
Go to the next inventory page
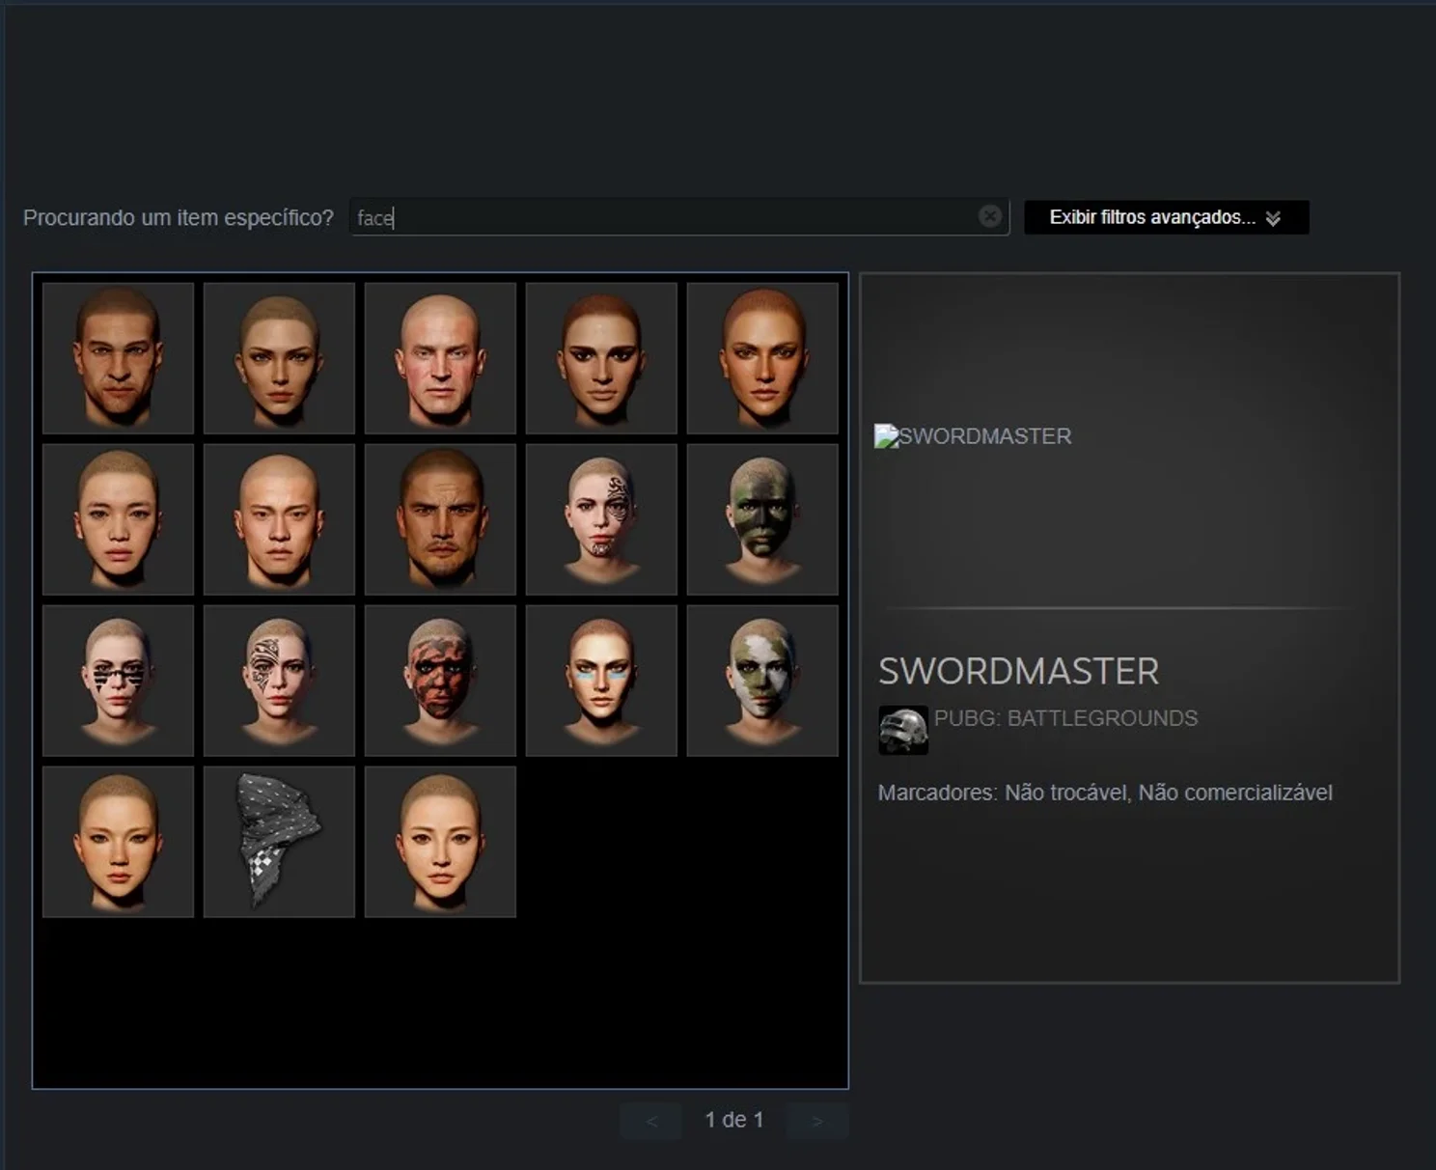pyautogui.click(x=817, y=1121)
